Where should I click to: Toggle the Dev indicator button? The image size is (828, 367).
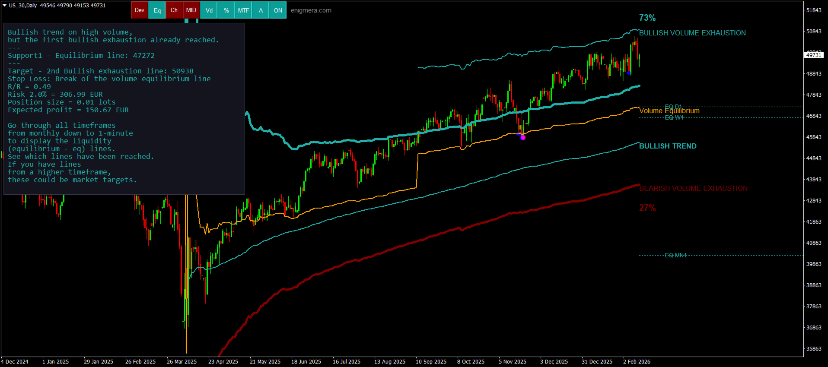139,10
